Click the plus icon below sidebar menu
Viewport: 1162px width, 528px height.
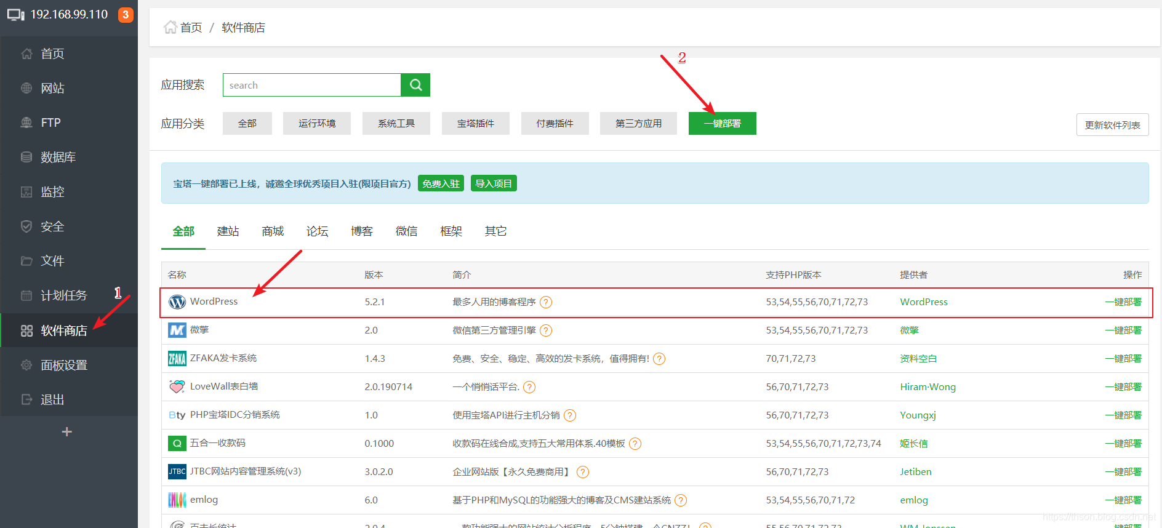67,432
